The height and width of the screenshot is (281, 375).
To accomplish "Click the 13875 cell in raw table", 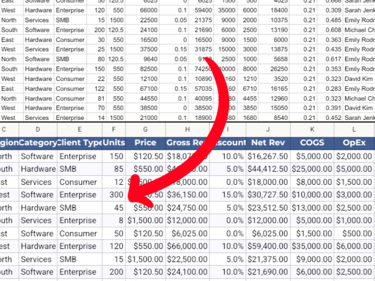I will click(274, 49).
